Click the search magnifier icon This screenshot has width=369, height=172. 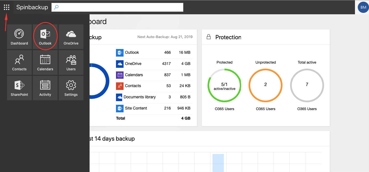click(x=56, y=7)
